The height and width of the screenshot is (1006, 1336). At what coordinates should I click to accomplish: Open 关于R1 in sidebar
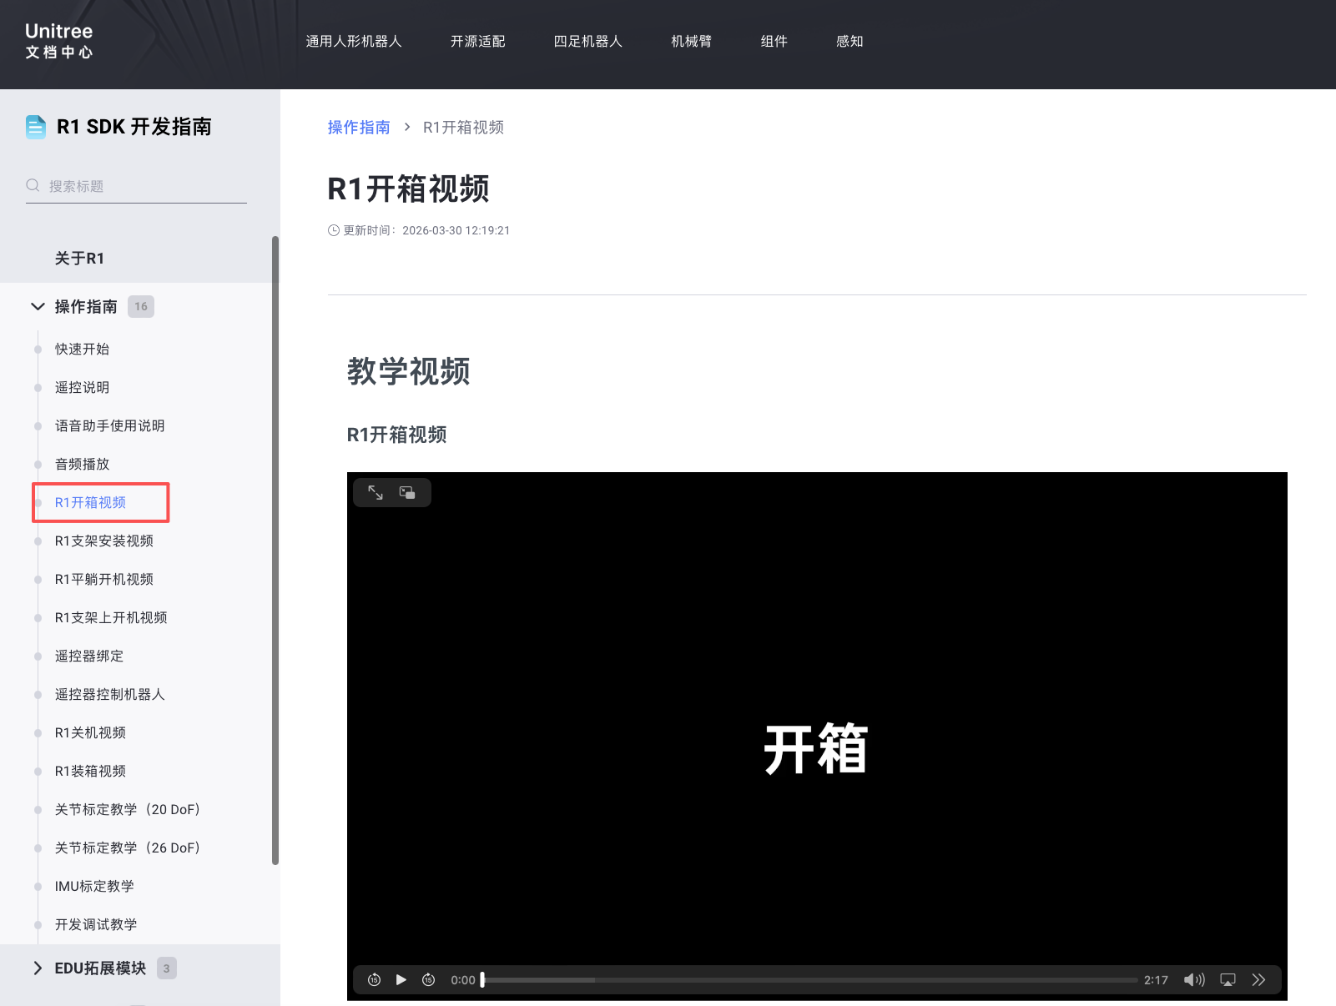coord(79,259)
